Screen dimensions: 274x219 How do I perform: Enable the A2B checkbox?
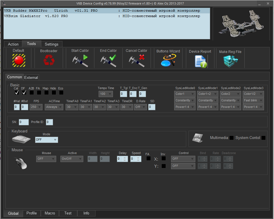point(32,93)
